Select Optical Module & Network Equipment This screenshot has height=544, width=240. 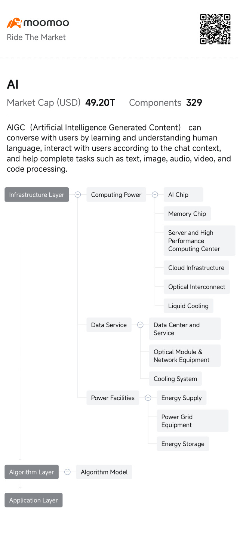[x=185, y=356]
